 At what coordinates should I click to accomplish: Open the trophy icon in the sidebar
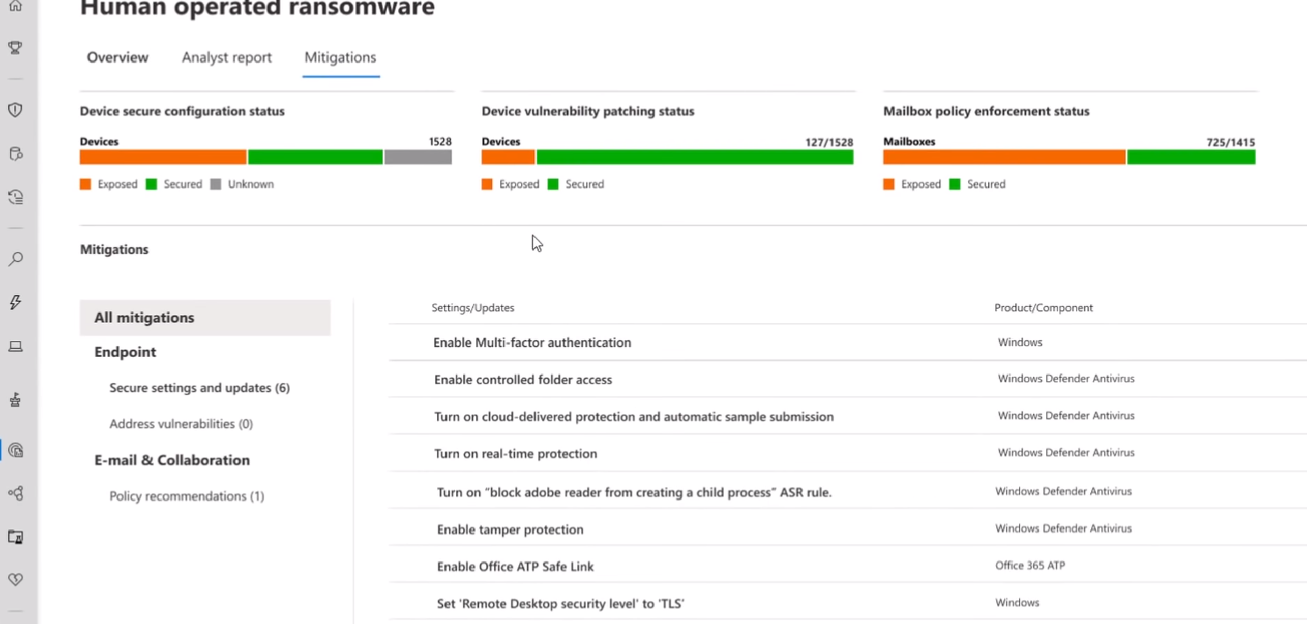(x=15, y=48)
